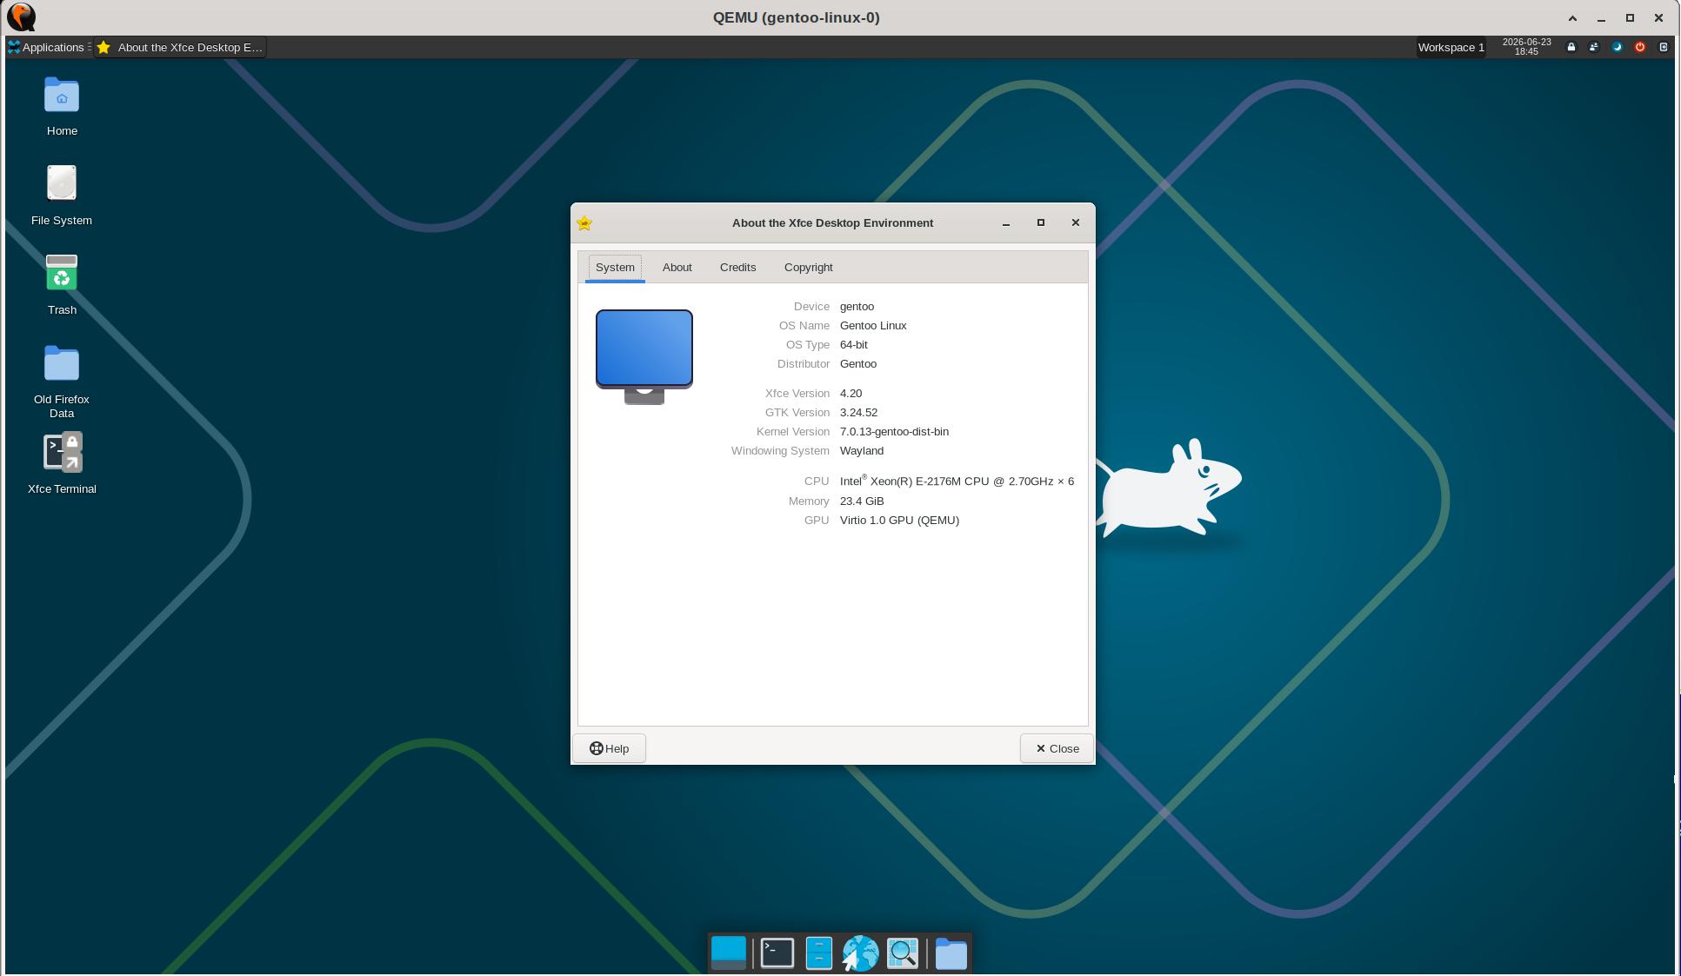The width and height of the screenshot is (1681, 976).
Task: Click the GTK Version value '3.24.52'
Action: (x=858, y=413)
